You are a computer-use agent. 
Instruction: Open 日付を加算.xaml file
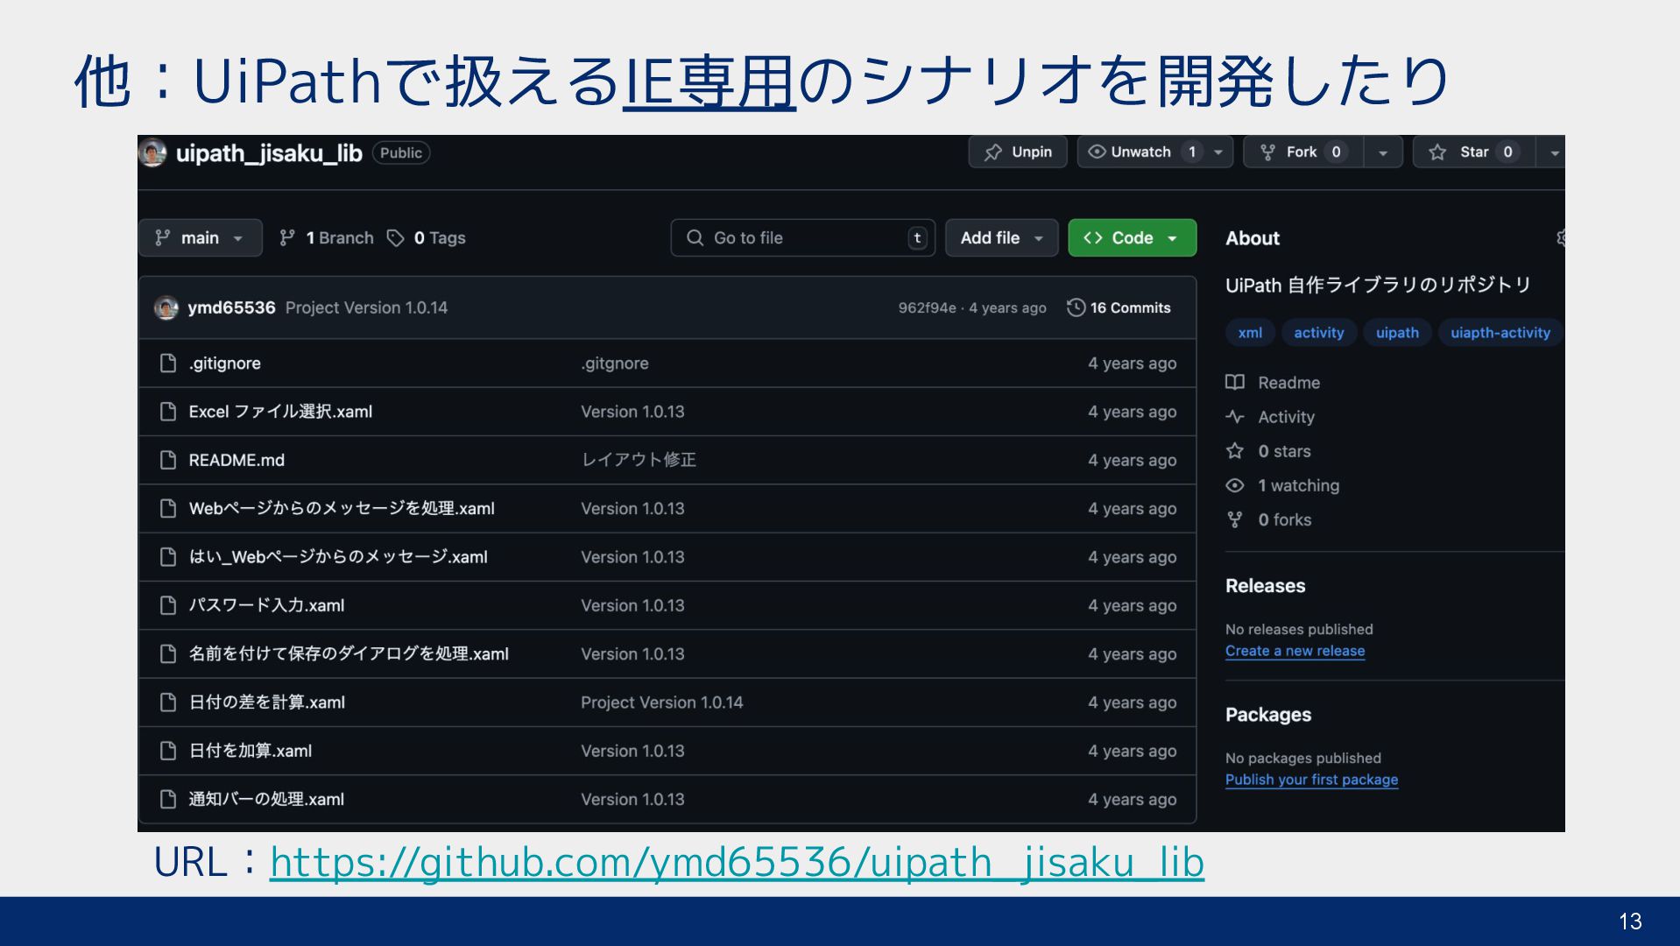click(x=250, y=751)
